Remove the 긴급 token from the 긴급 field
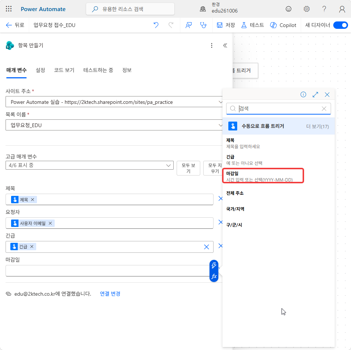Screen dimensions: 351x350 pyautogui.click(x=32, y=247)
